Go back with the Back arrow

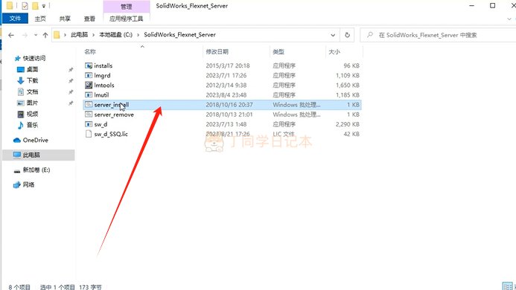pos(11,35)
